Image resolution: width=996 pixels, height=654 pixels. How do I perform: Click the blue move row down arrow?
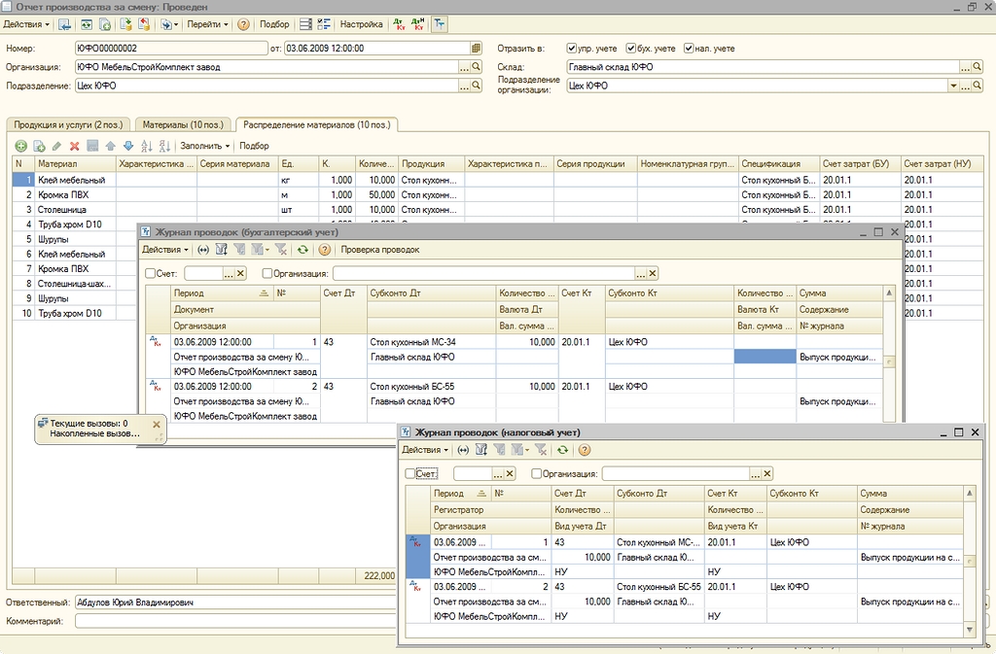[127, 146]
